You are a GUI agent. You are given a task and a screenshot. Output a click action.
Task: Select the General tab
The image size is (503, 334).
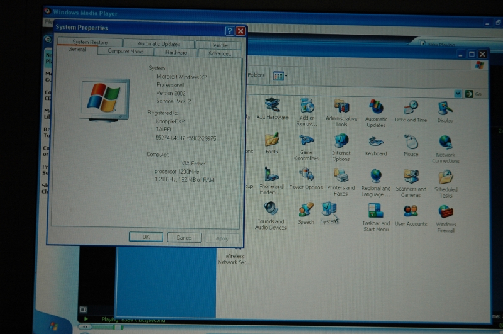point(77,50)
